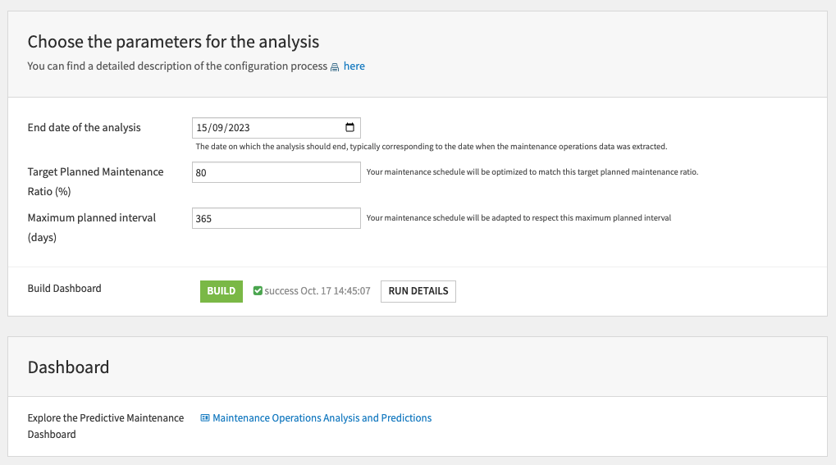Open the calendar picker icon in date field

(x=349, y=127)
